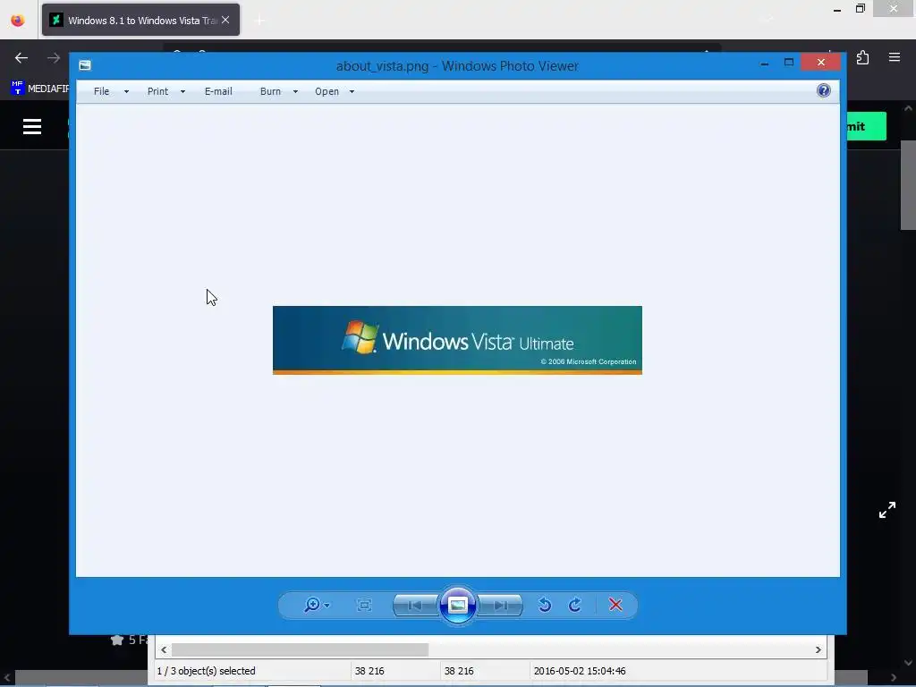Click the green Submit button on the webpage

(866, 126)
